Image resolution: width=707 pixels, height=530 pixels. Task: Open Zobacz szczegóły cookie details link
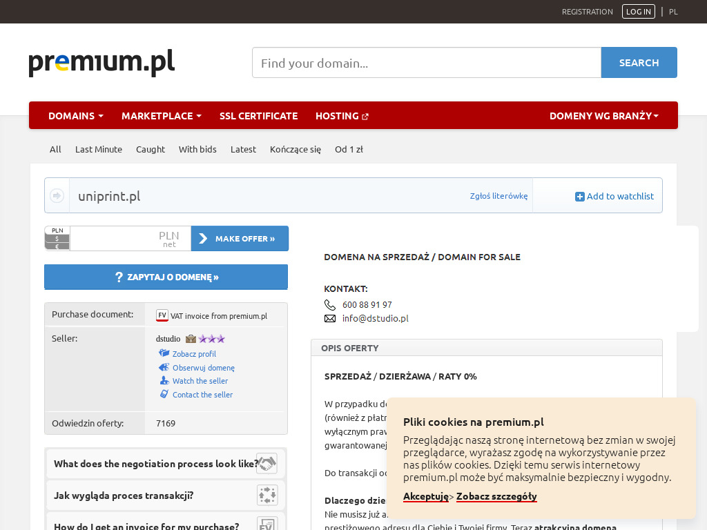click(x=496, y=496)
